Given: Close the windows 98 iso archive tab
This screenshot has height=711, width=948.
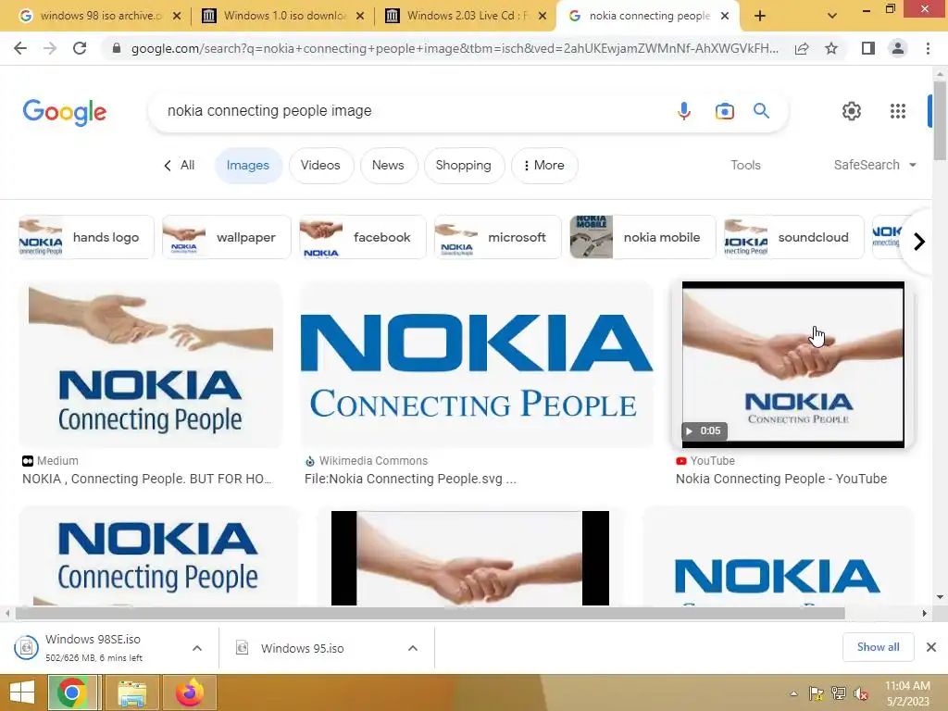Looking at the screenshot, I should (177, 16).
